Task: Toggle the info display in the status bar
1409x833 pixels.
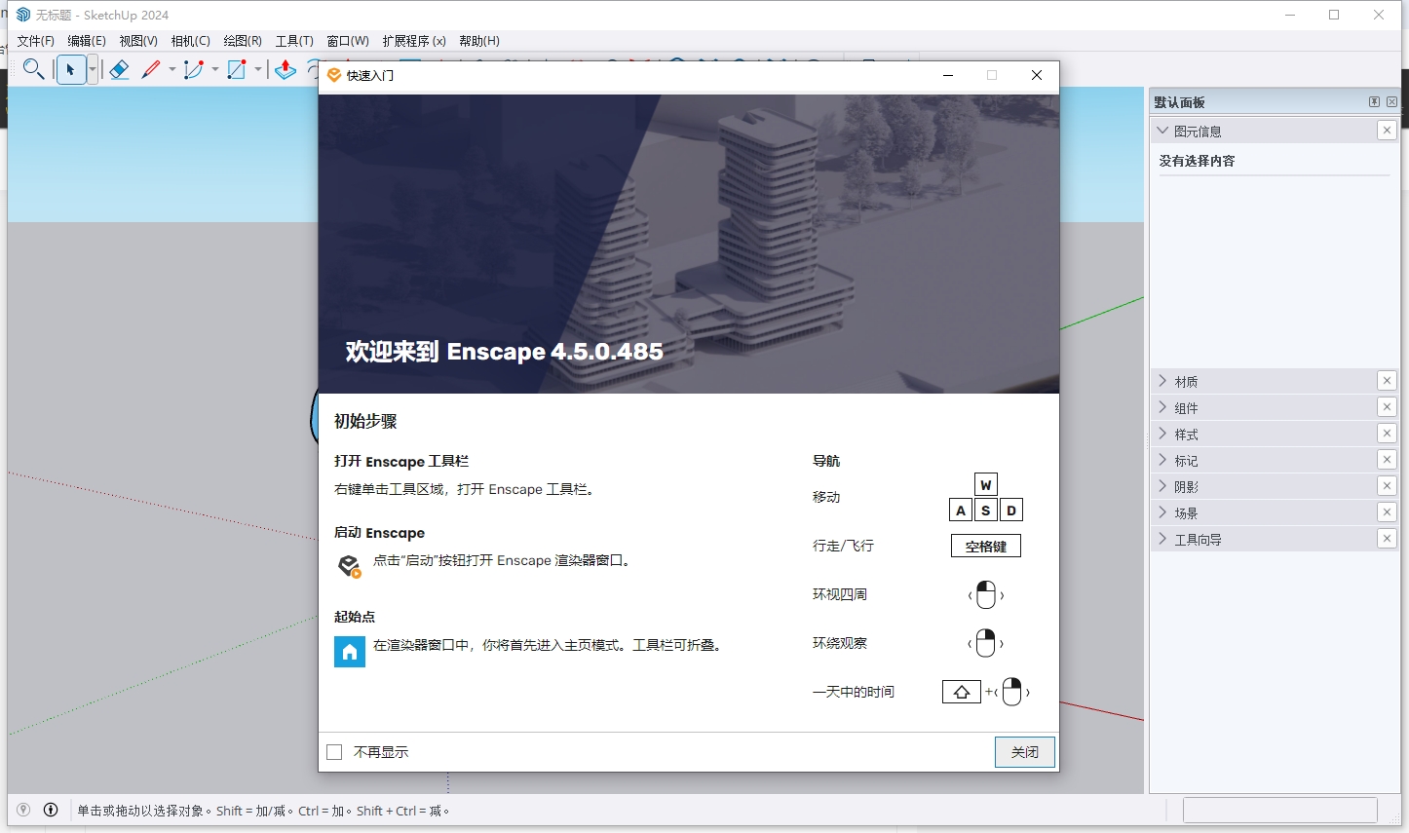Action: click(50, 810)
